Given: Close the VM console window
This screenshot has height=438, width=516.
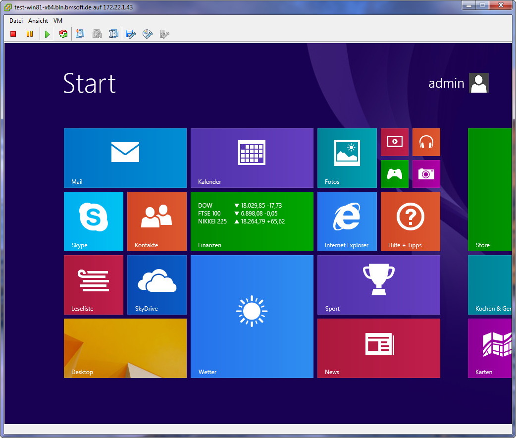Looking at the screenshot, I should tap(501, 5).
